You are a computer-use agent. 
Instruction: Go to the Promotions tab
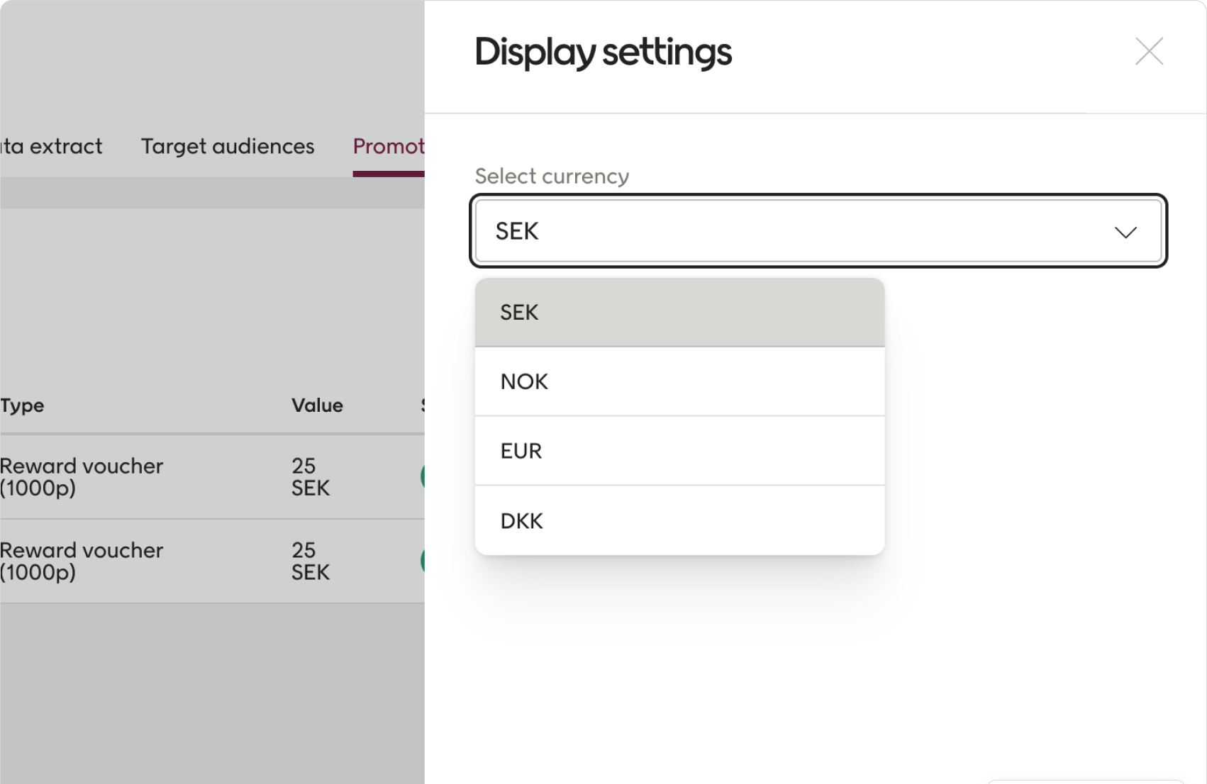click(x=389, y=147)
